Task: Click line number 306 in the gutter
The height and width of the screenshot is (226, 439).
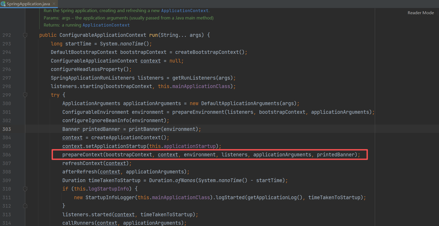Action: pos(7,155)
